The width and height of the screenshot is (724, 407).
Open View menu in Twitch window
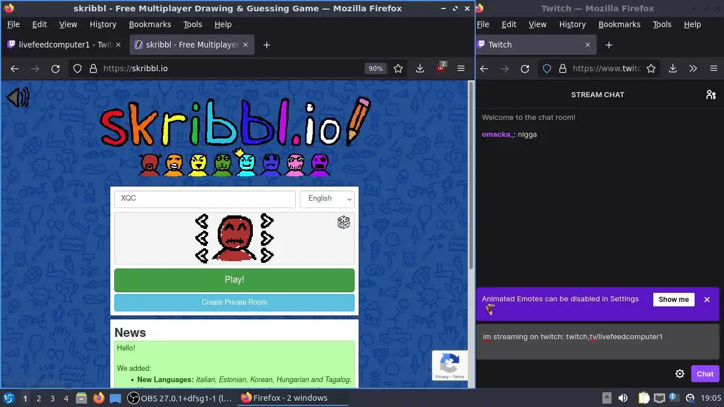[537, 24]
